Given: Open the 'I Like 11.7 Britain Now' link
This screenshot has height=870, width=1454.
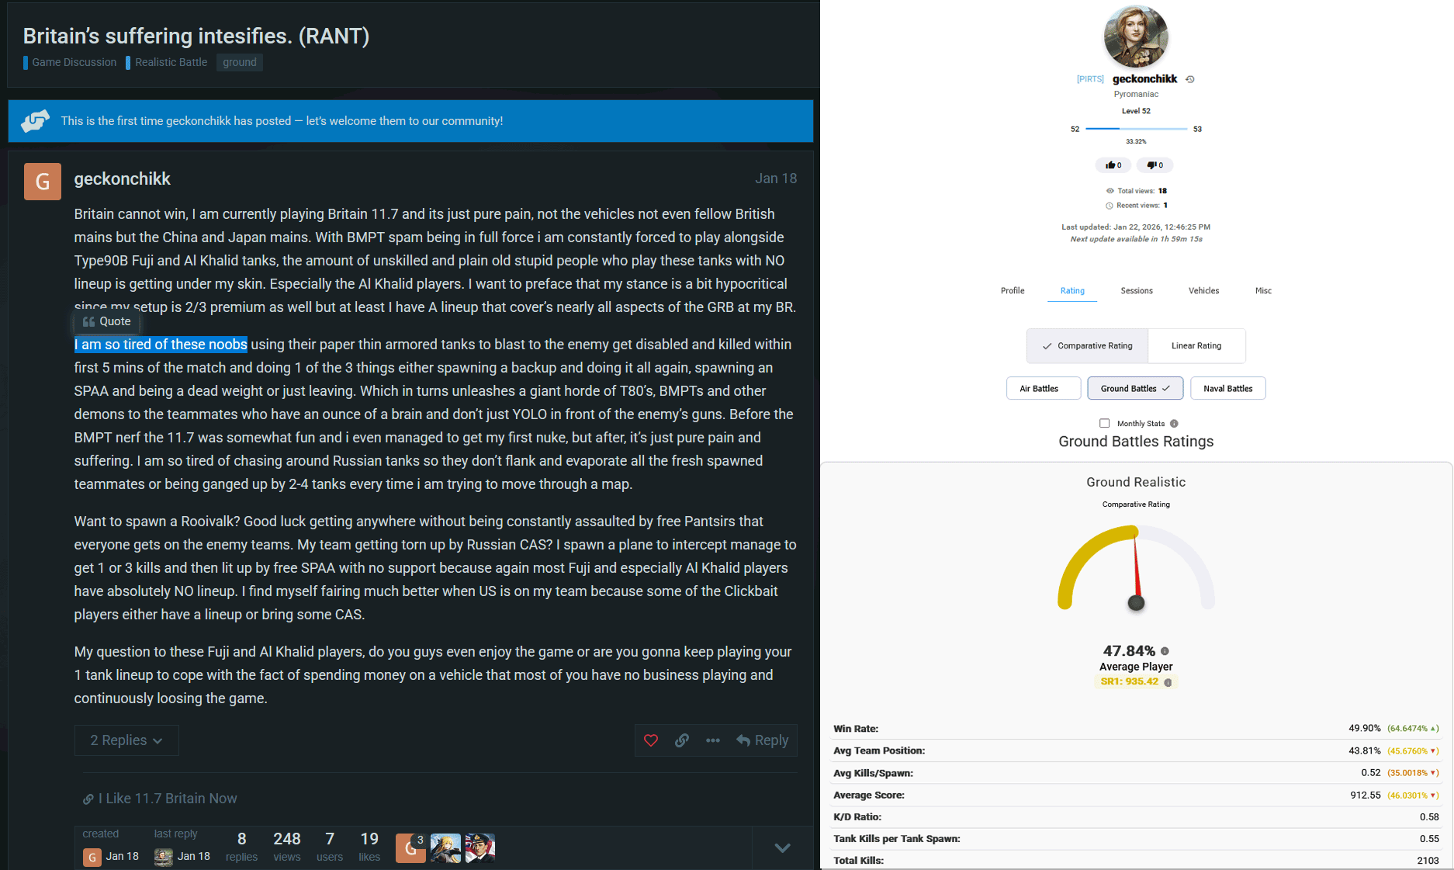Looking at the screenshot, I should (x=168, y=799).
